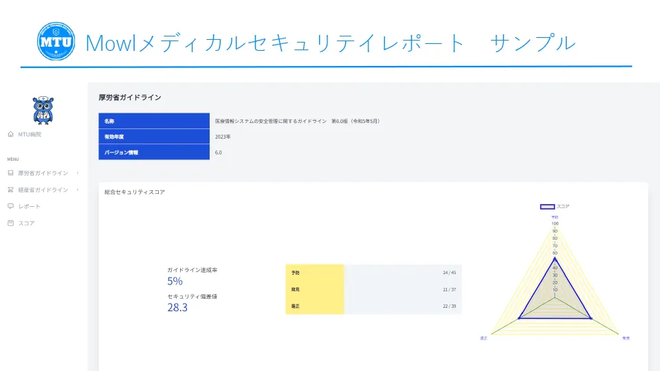Open the スコア menu item
660x371 pixels.
[x=26, y=223]
